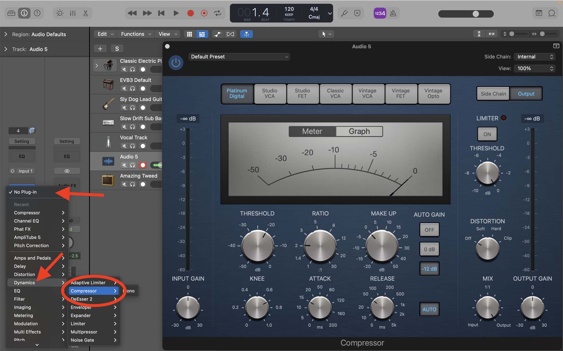Open the List Editors icon
Viewport: 563px width, 351px height.
click(539, 13)
